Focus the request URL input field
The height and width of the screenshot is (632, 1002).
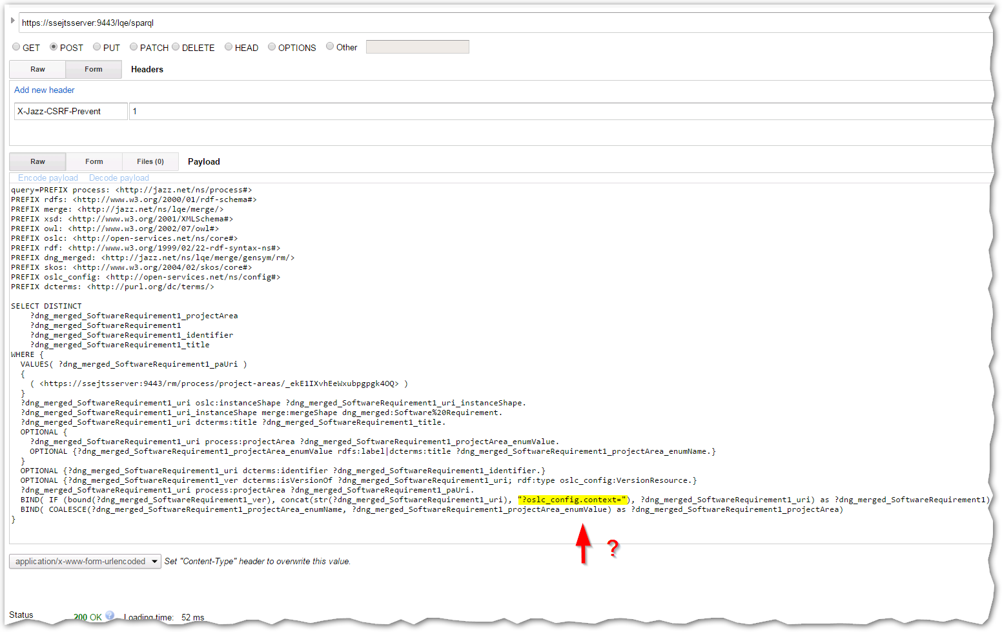click(x=504, y=23)
